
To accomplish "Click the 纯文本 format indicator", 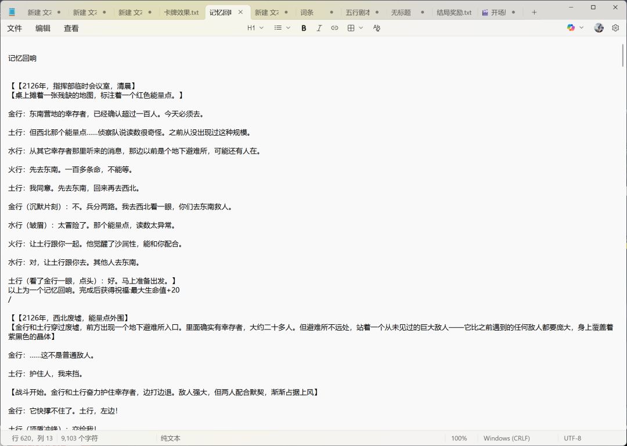I will coord(170,438).
